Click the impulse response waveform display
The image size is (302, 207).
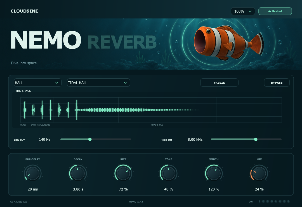[x=151, y=110]
